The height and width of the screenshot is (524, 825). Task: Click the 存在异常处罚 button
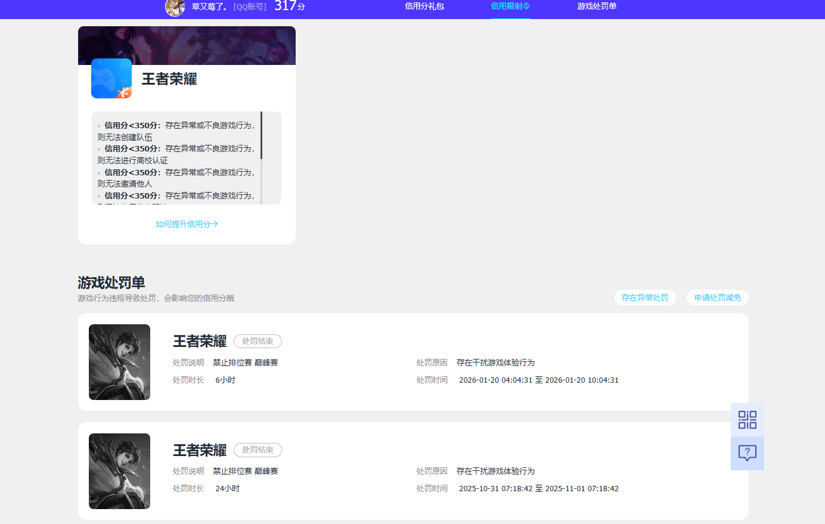click(x=645, y=297)
